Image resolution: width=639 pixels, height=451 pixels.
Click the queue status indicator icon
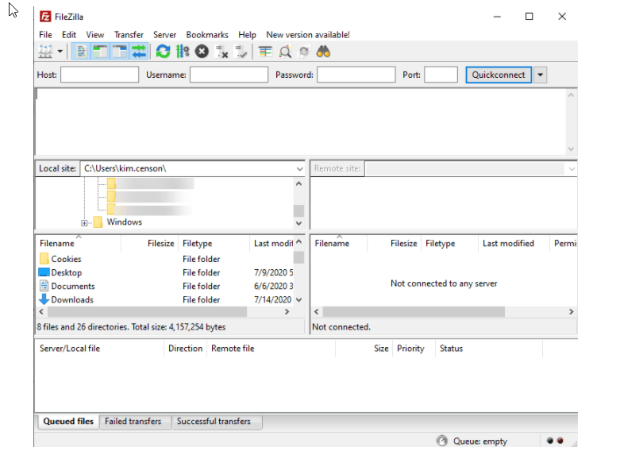coord(442,441)
